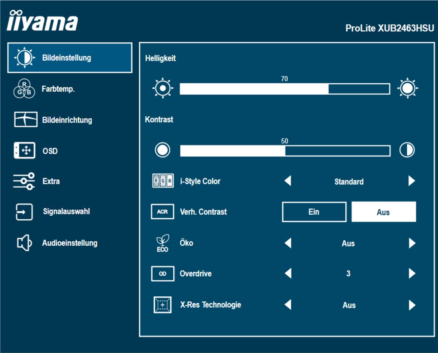
Task: Click the i-Style Color RGB icon
Action: pyautogui.click(x=163, y=181)
